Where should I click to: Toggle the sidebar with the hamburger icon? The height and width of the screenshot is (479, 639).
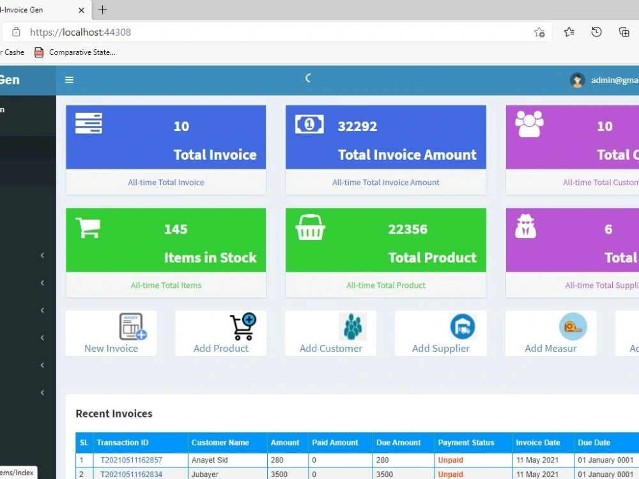(x=69, y=80)
